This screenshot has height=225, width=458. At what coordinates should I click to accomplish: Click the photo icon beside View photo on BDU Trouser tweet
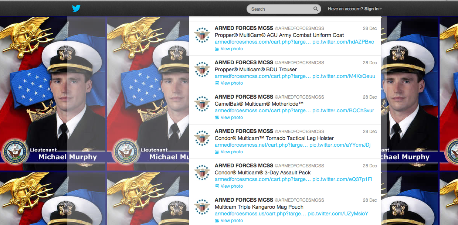pos(217,83)
